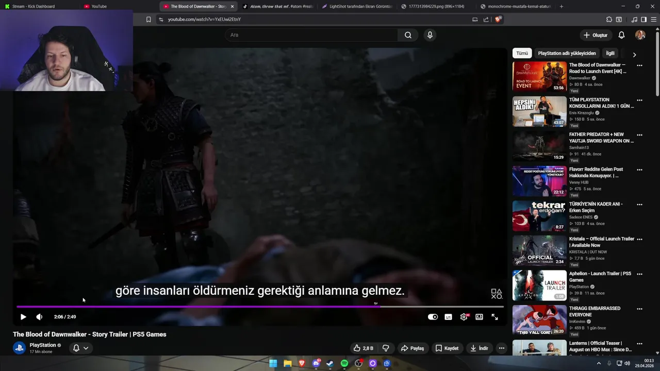Open Steam from taskbar

[330, 363]
